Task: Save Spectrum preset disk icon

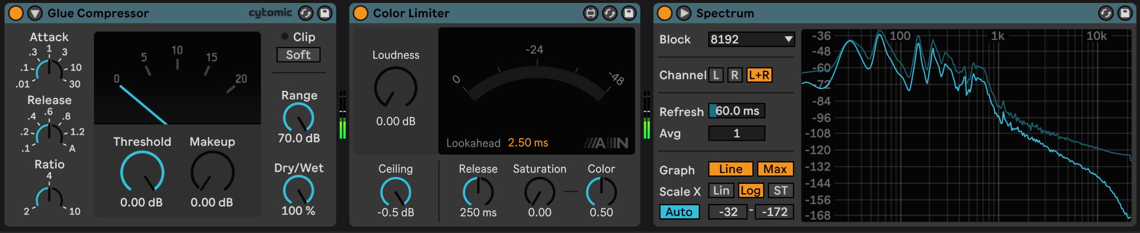Action: tap(1125, 13)
